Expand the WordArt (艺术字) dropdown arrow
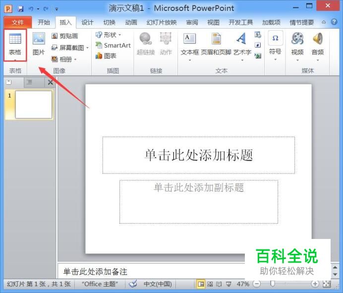This screenshot has height=293, width=343. (242, 60)
